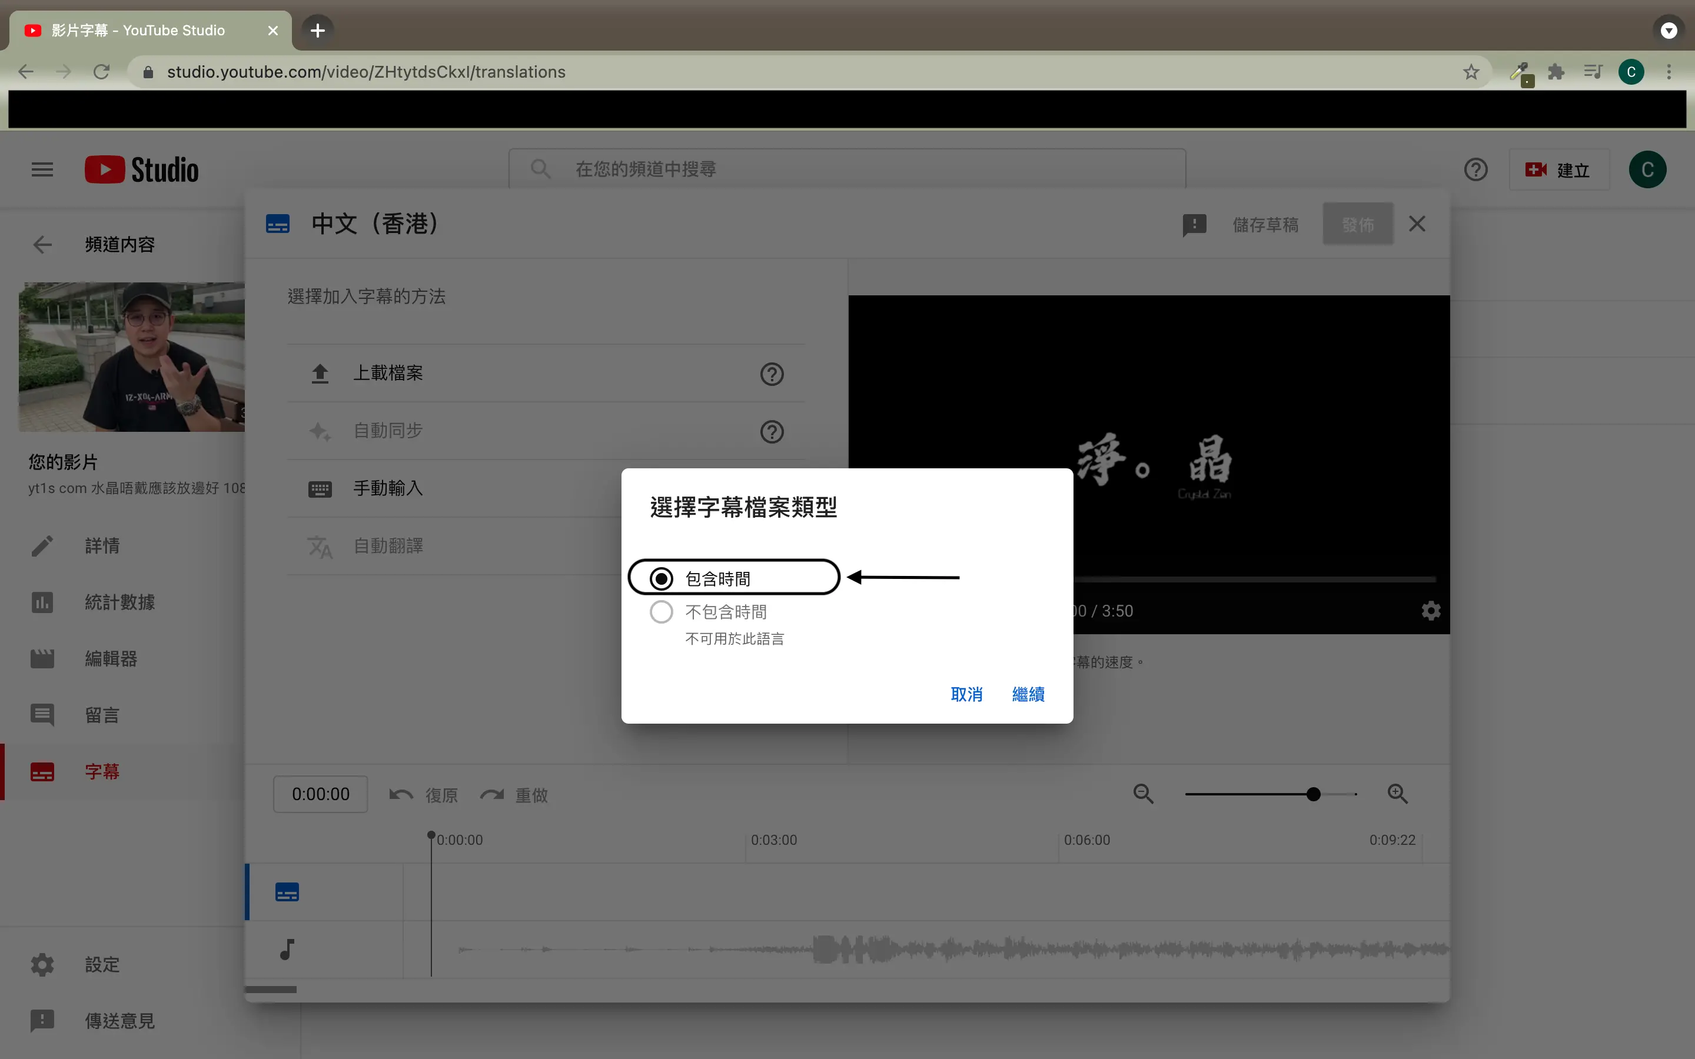The width and height of the screenshot is (1695, 1059).
Task: Click the upload file arrow icon
Action: click(320, 374)
